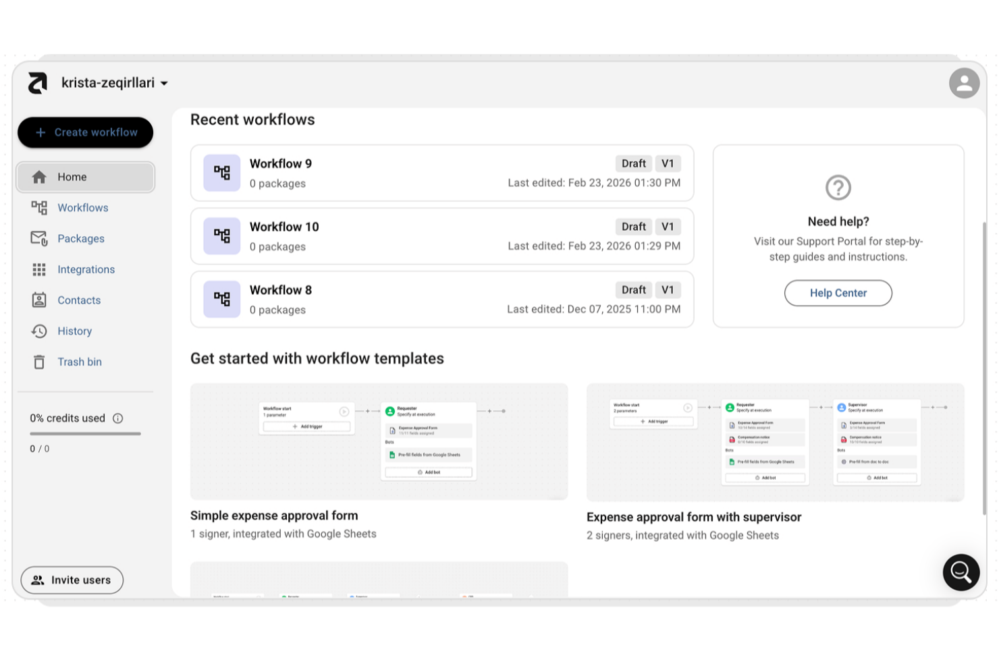Open the Simple expense approval form template
Screen dimensions: 999x666
tap(379, 442)
